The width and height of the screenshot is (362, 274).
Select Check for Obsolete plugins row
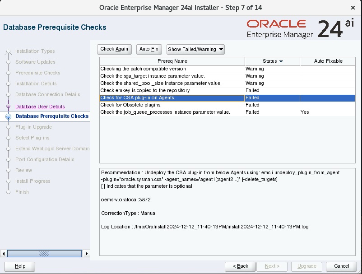227,105
